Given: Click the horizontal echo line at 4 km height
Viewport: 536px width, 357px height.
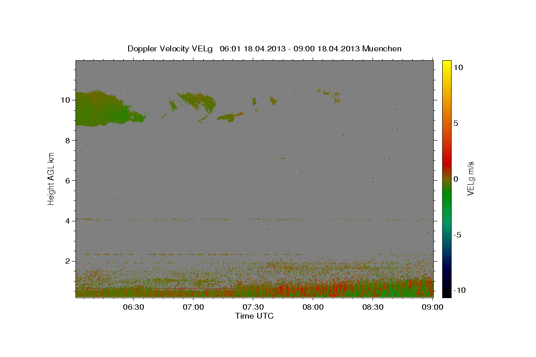Looking at the screenshot, I should coord(254,219).
